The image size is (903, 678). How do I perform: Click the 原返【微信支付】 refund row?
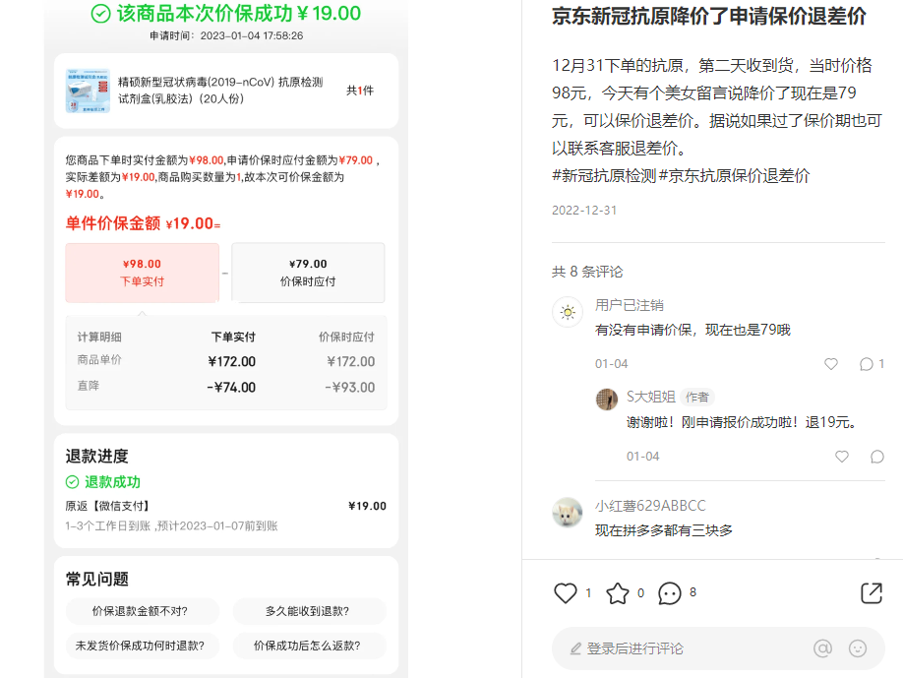click(226, 506)
